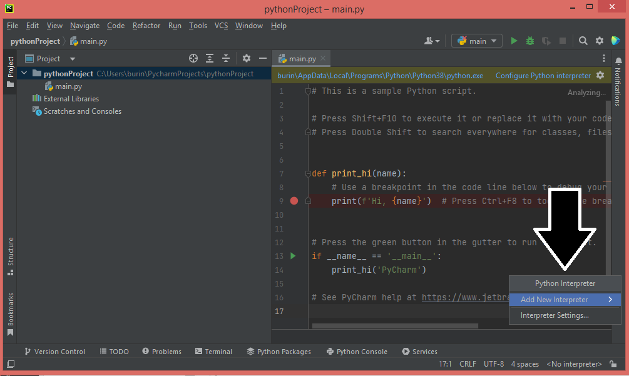The height and width of the screenshot is (376, 629).
Task: Open the JetBrains Toolbox colorful icon
Action: 615,41
